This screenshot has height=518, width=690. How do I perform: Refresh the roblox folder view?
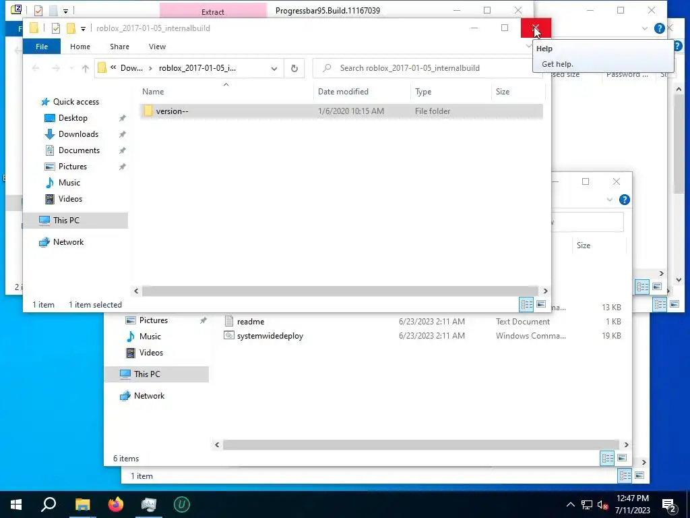coord(294,68)
